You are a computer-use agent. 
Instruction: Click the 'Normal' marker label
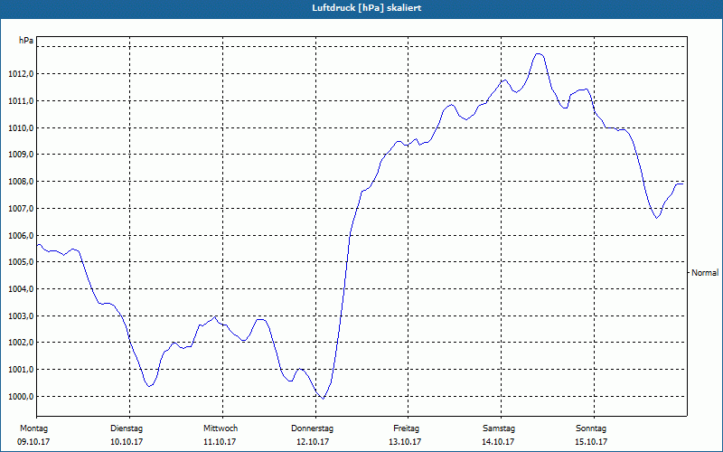[705, 273]
